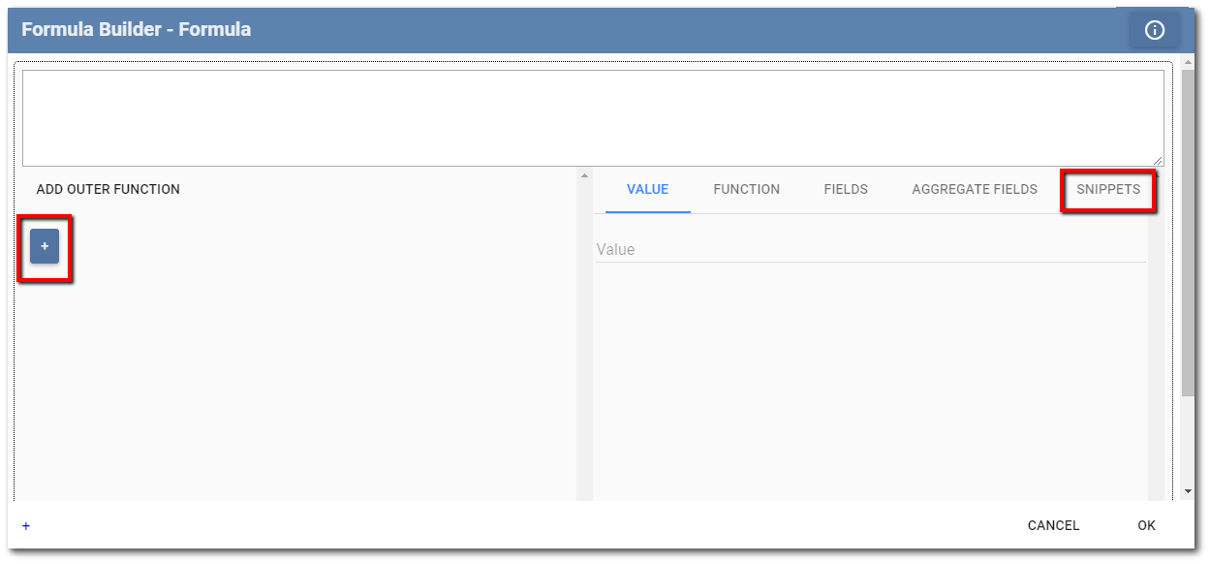Open the FUNCTION tab
The height and width of the screenshot is (564, 1210).
pos(746,189)
